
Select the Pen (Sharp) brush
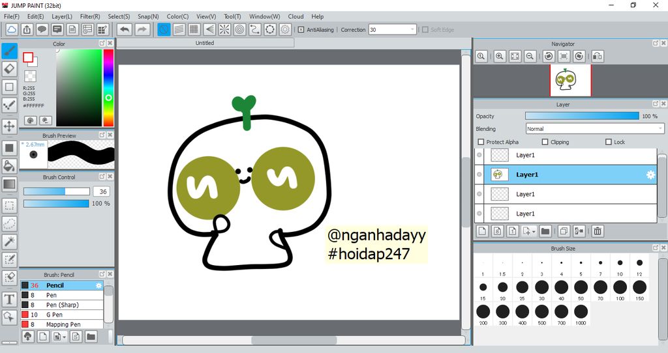pyautogui.click(x=62, y=305)
